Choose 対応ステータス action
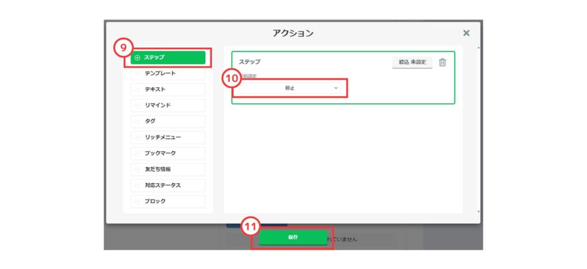 tap(169, 186)
